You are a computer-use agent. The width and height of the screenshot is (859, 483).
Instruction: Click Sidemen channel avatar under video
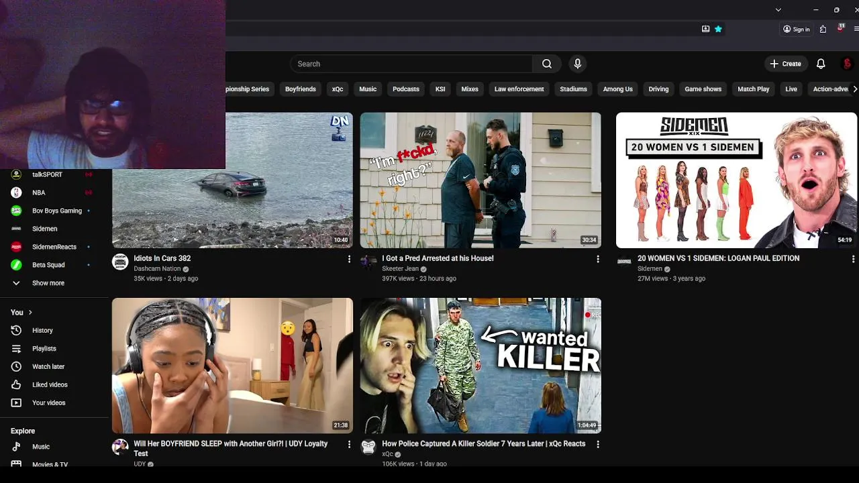624,262
